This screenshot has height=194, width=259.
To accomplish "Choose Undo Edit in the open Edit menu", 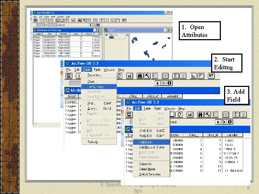I will click(x=151, y=131).
